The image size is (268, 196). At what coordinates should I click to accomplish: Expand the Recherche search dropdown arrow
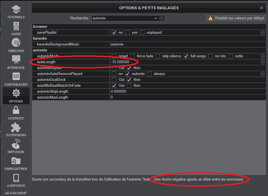[156, 18]
